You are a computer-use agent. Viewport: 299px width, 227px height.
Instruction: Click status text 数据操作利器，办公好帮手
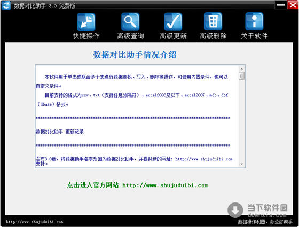[x=265, y=222]
